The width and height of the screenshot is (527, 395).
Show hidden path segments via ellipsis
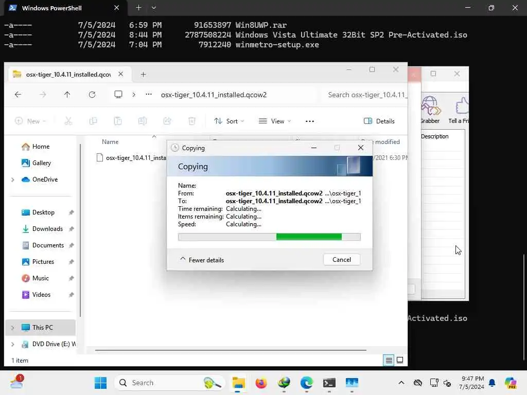pos(149,95)
